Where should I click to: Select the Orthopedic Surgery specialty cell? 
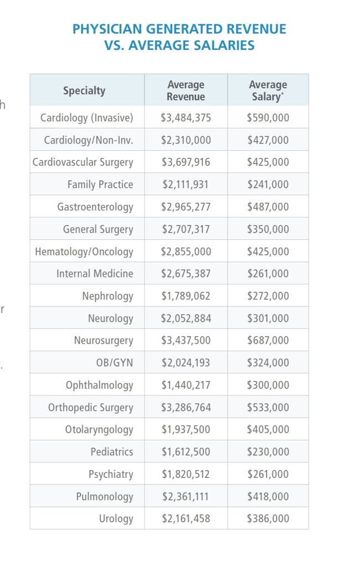tap(91, 408)
